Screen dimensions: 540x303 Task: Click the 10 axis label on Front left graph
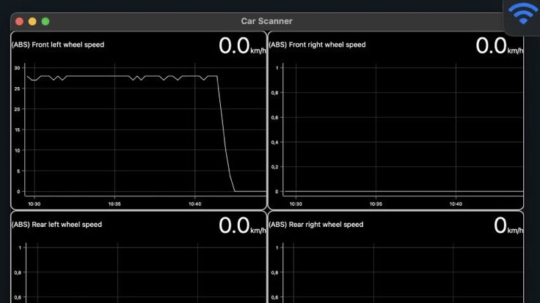17,151
